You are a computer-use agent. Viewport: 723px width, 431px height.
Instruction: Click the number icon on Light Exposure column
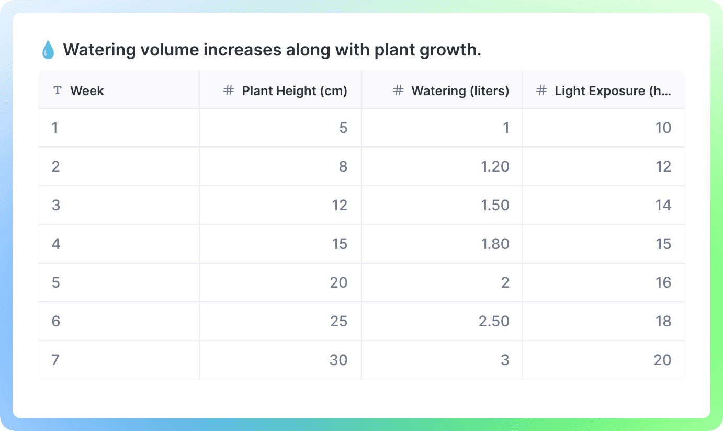(541, 90)
